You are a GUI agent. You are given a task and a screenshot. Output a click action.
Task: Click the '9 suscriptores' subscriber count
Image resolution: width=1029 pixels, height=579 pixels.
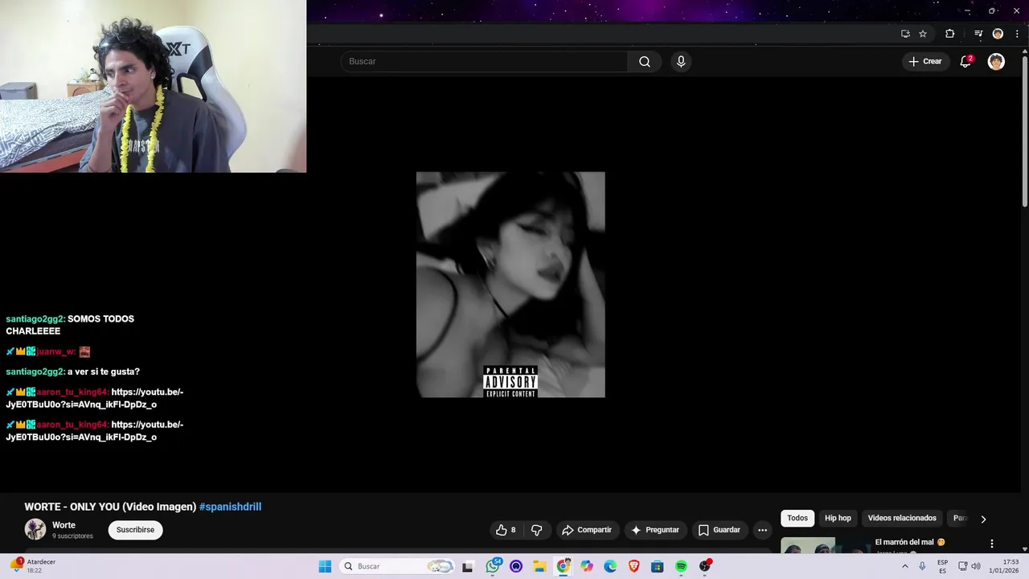pos(72,536)
